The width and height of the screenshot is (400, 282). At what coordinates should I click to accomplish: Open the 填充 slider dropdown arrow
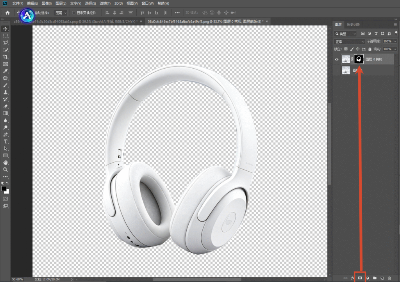pos(395,49)
